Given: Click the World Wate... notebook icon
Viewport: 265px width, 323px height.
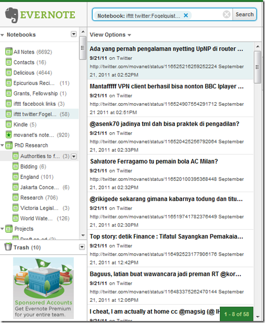Looking at the screenshot, I should click(x=15, y=218).
